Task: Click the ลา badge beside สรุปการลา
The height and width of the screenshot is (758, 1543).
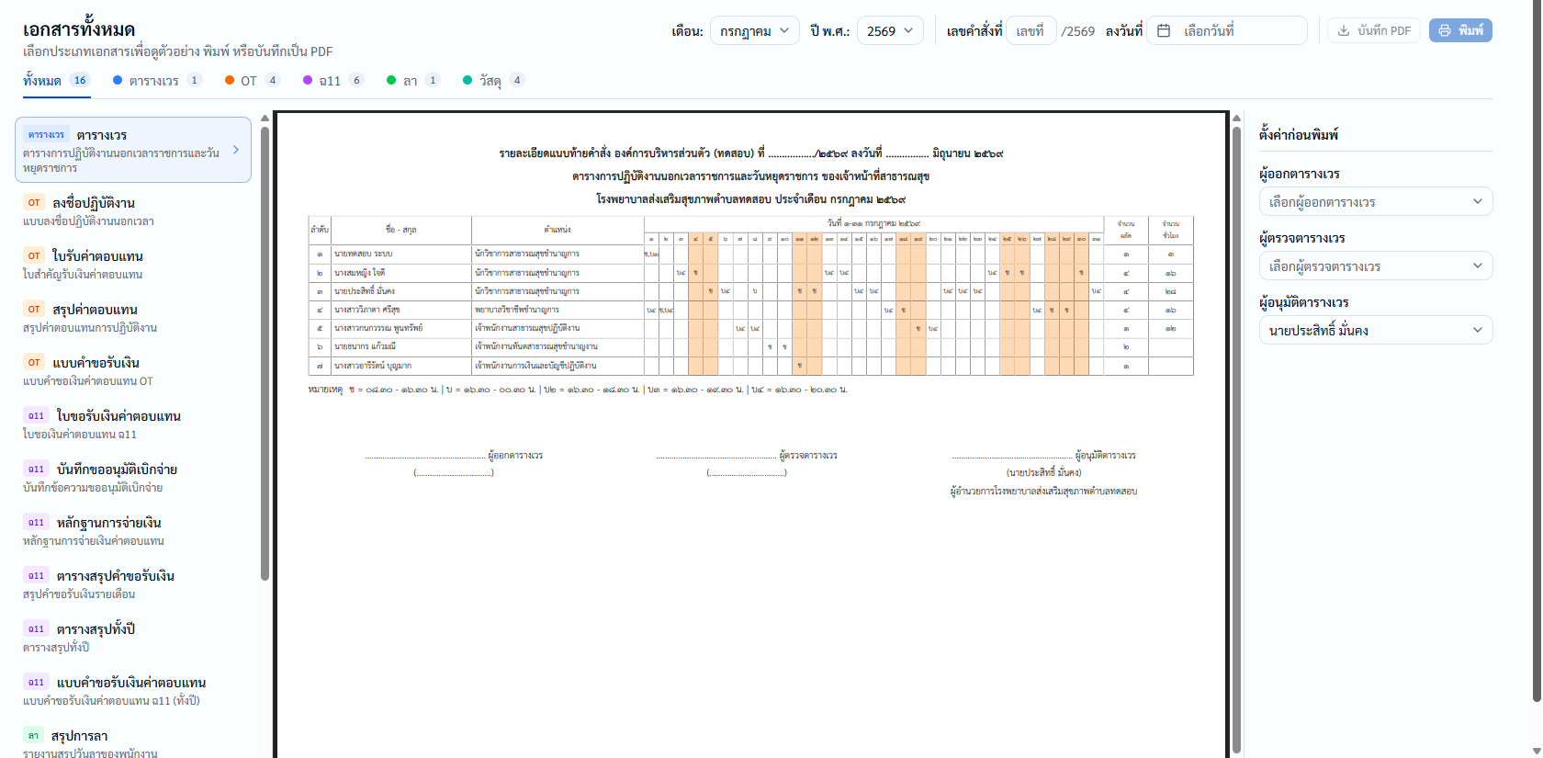Action: point(33,735)
